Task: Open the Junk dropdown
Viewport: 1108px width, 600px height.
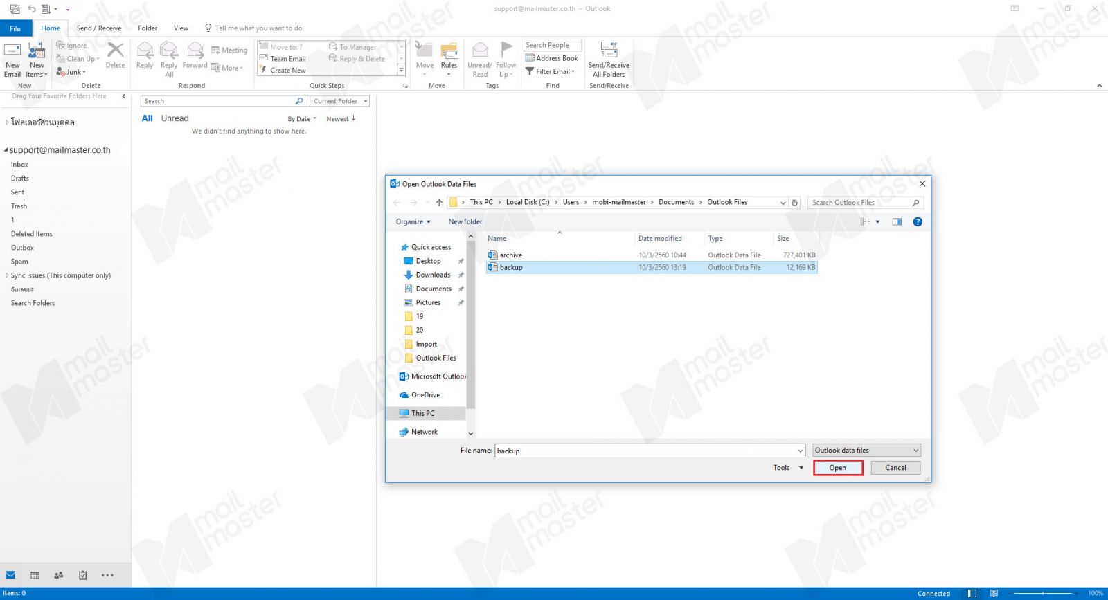Action: 71,72
